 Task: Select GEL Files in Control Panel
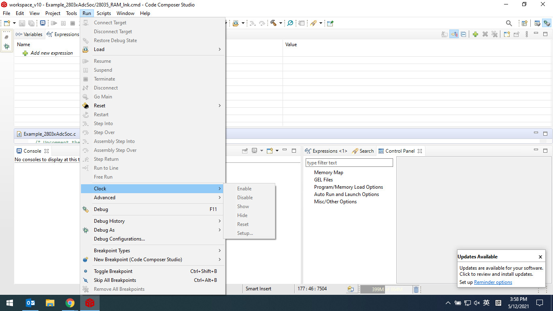[323, 180]
